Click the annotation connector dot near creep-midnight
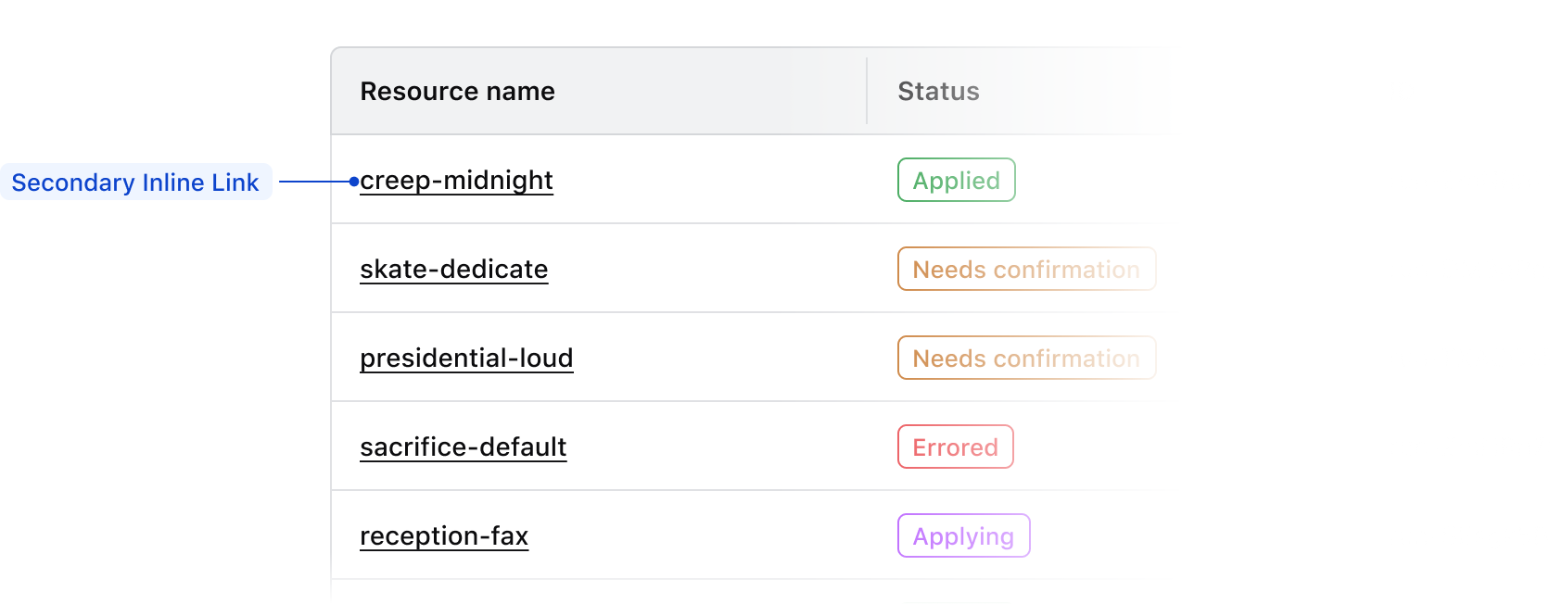Screen dimensions: 1550x604 tap(354, 181)
